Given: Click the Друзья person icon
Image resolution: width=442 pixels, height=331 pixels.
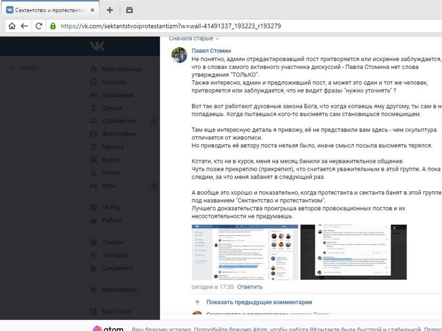Looking at the screenshot, I should pos(93,108).
